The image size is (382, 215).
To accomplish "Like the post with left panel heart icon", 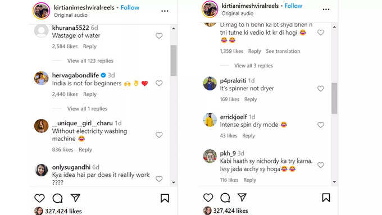I will point(39,198).
